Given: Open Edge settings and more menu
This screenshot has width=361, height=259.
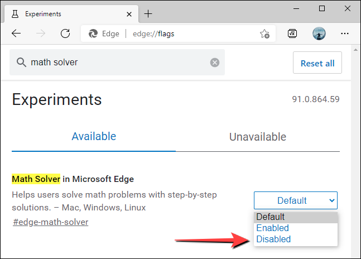Looking at the screenshot, I should click(345, 33).
